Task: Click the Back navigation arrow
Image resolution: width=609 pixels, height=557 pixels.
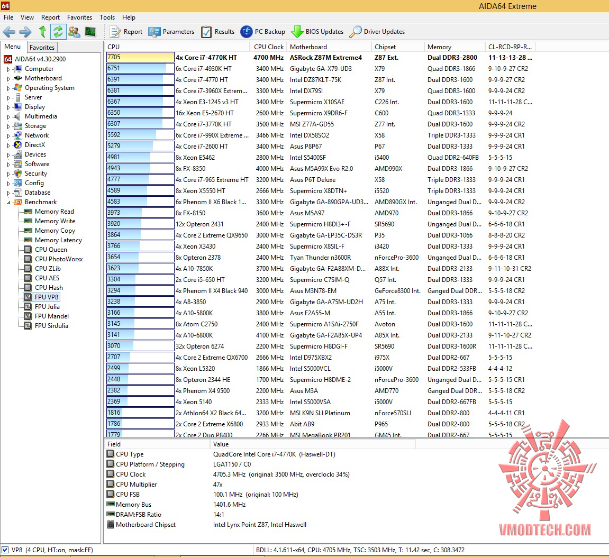Action: pyautogui.click(x=9, y=32)
